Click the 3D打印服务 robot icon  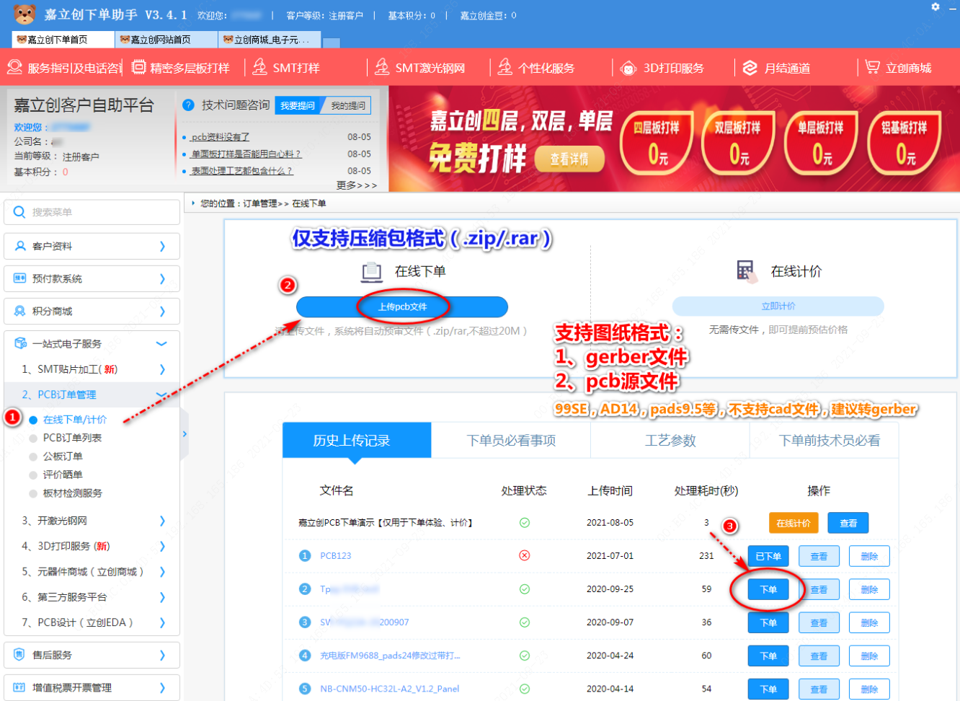click(x=628, y=68)
